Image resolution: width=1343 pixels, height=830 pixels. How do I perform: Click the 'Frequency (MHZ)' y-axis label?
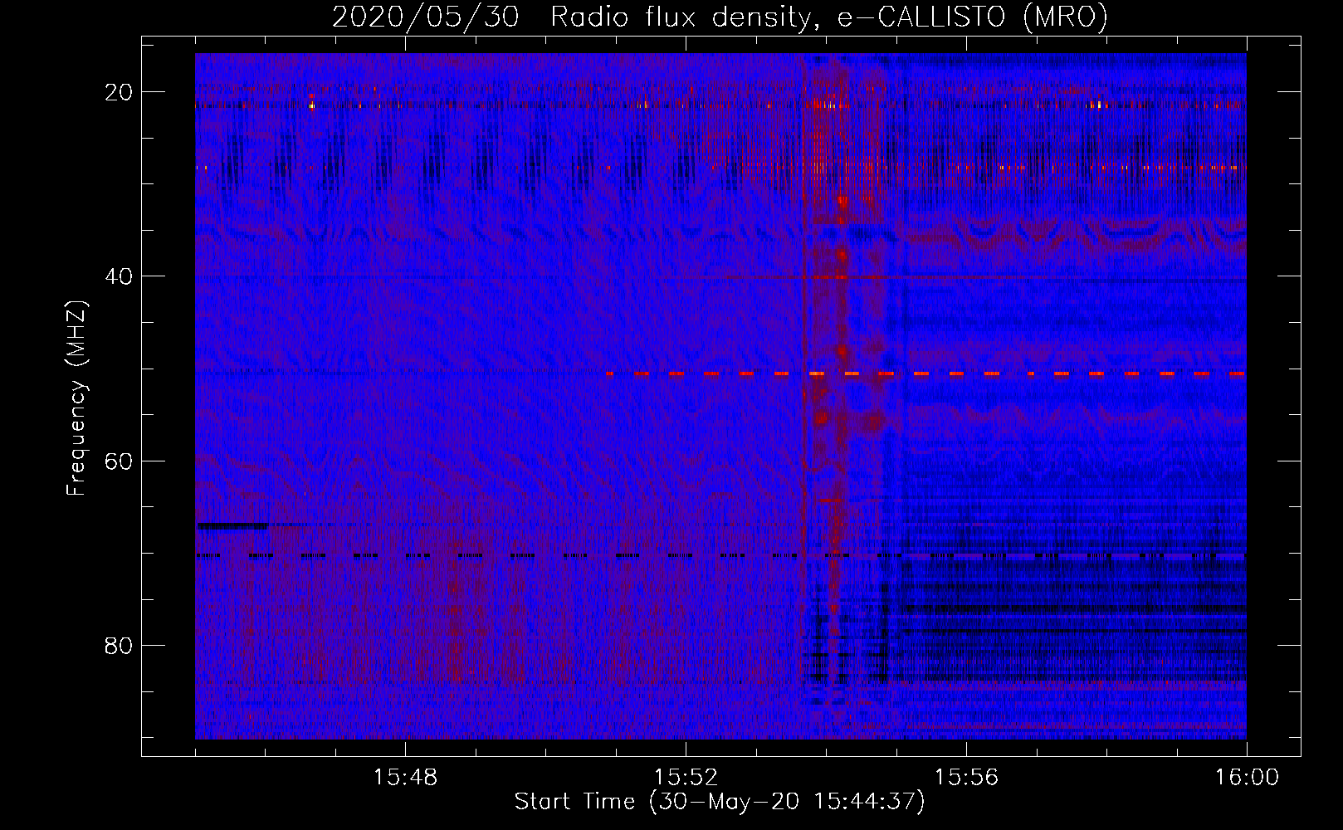76,398
